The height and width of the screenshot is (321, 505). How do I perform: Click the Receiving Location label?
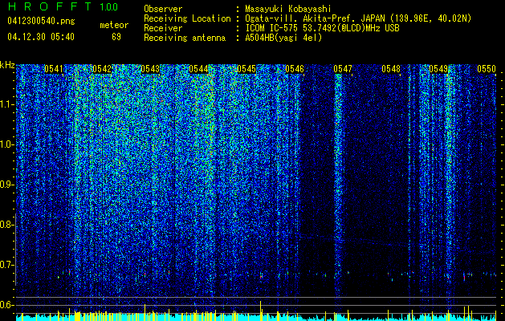(x=187, y=18)
